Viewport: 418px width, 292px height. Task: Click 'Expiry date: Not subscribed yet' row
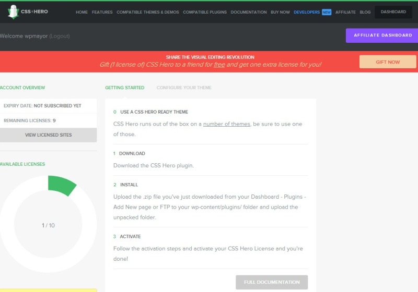pyautogui.click(x=48, y=106)
